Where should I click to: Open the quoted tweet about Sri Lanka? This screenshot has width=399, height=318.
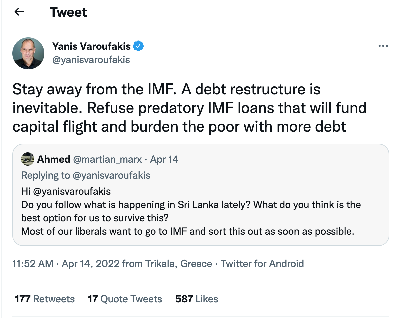tap(200, 218)
